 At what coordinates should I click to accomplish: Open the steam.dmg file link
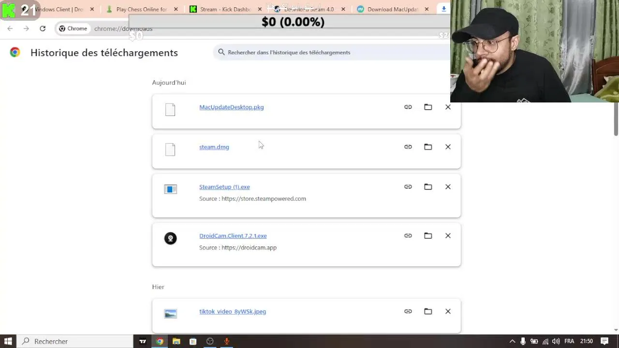214,147
